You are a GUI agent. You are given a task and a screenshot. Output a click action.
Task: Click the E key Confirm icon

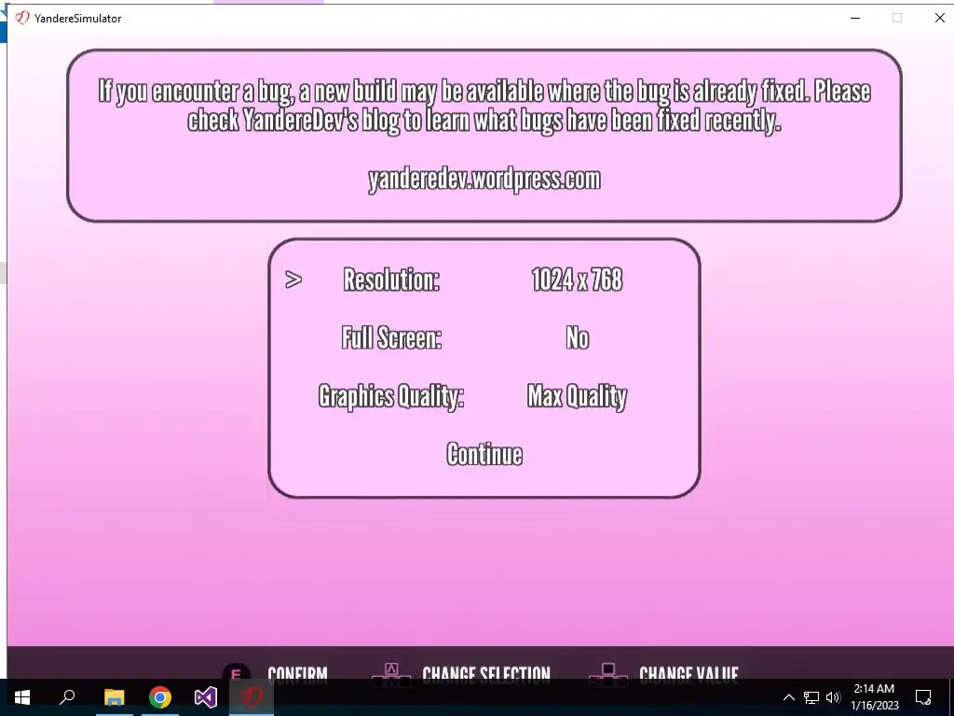click(x=236, y=671)
